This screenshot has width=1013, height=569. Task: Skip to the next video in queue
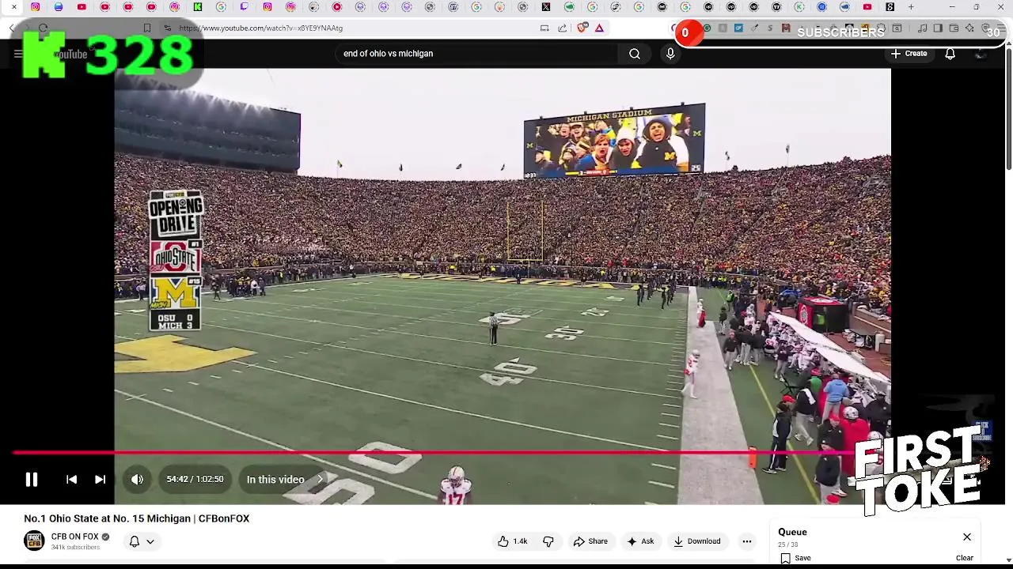coord(101,480)
